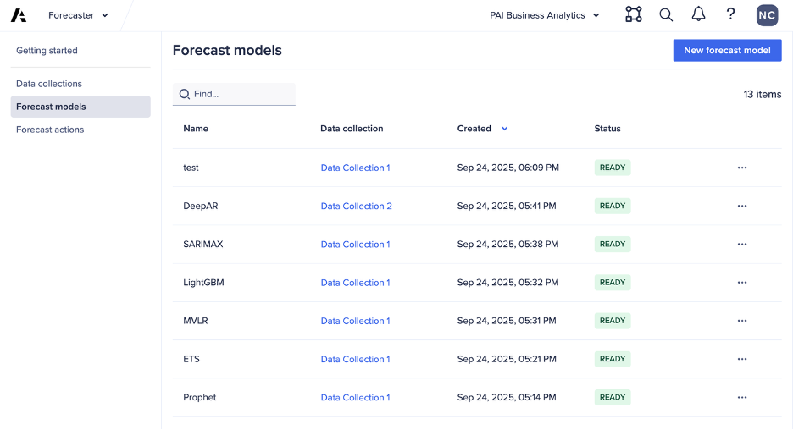
Task: Open Getting started in sidebar
Action: click(x=47, y=51)
